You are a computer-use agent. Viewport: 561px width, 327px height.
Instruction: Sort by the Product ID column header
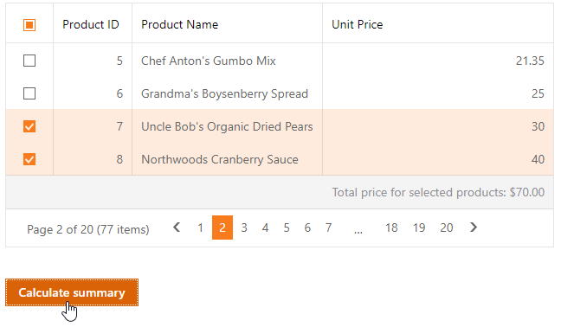tap(91, 24)
